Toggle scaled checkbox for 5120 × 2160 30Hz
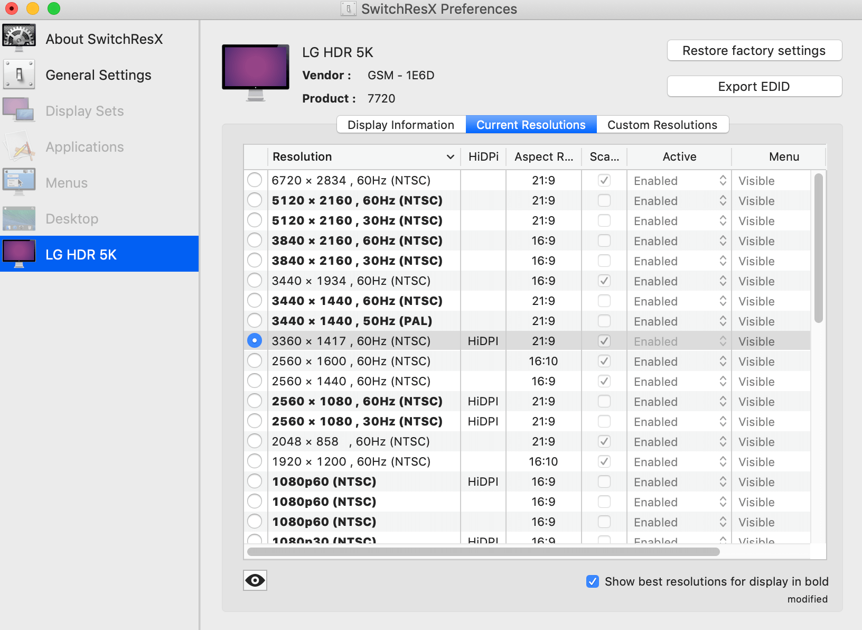The height and width of the screenshot is (630, 862). coord(604,220)
